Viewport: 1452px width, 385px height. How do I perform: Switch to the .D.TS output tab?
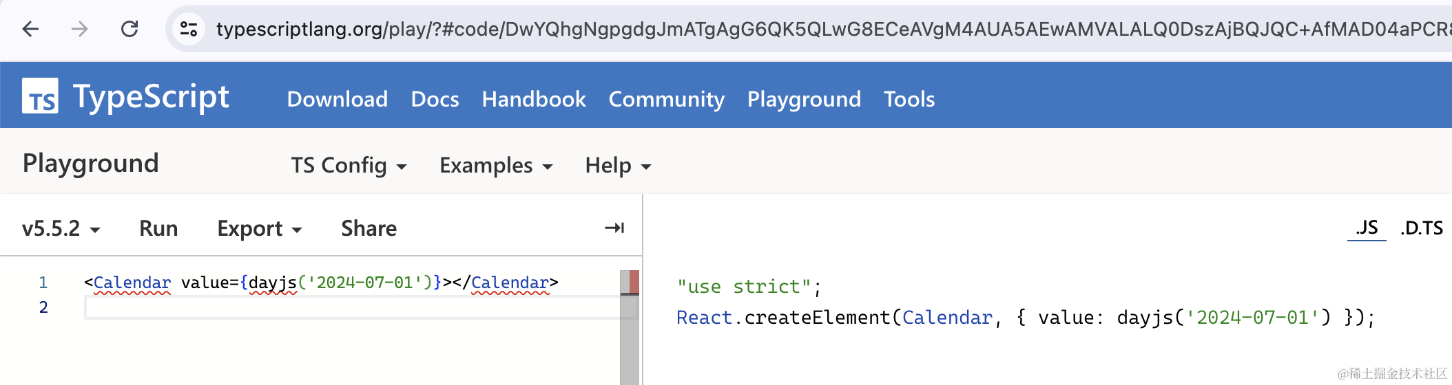[1422, 228]
